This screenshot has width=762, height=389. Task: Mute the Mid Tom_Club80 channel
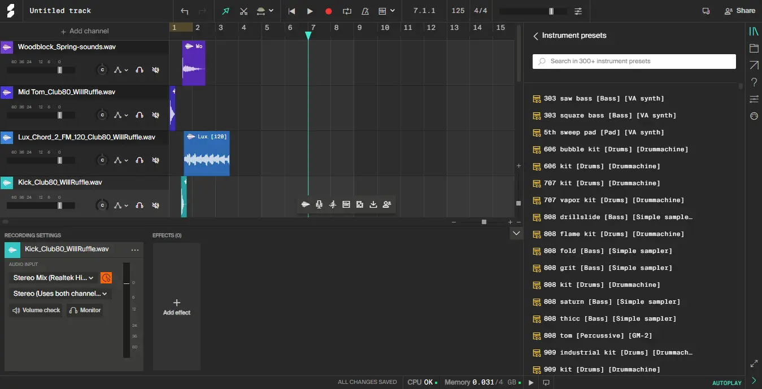[155, 115]
